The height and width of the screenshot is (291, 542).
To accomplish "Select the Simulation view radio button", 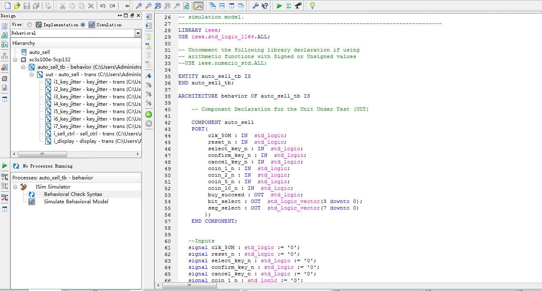I will [83, 25].
